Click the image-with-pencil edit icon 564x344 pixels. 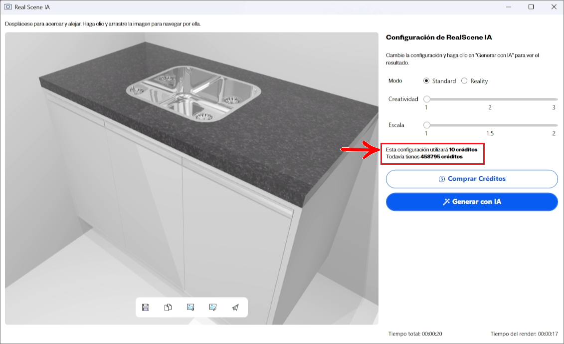pos(213,307)
